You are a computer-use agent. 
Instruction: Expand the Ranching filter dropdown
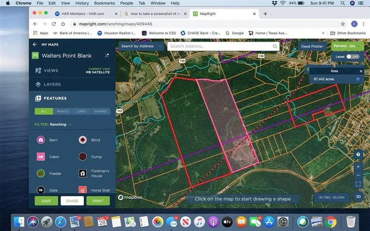pos(60,124)
